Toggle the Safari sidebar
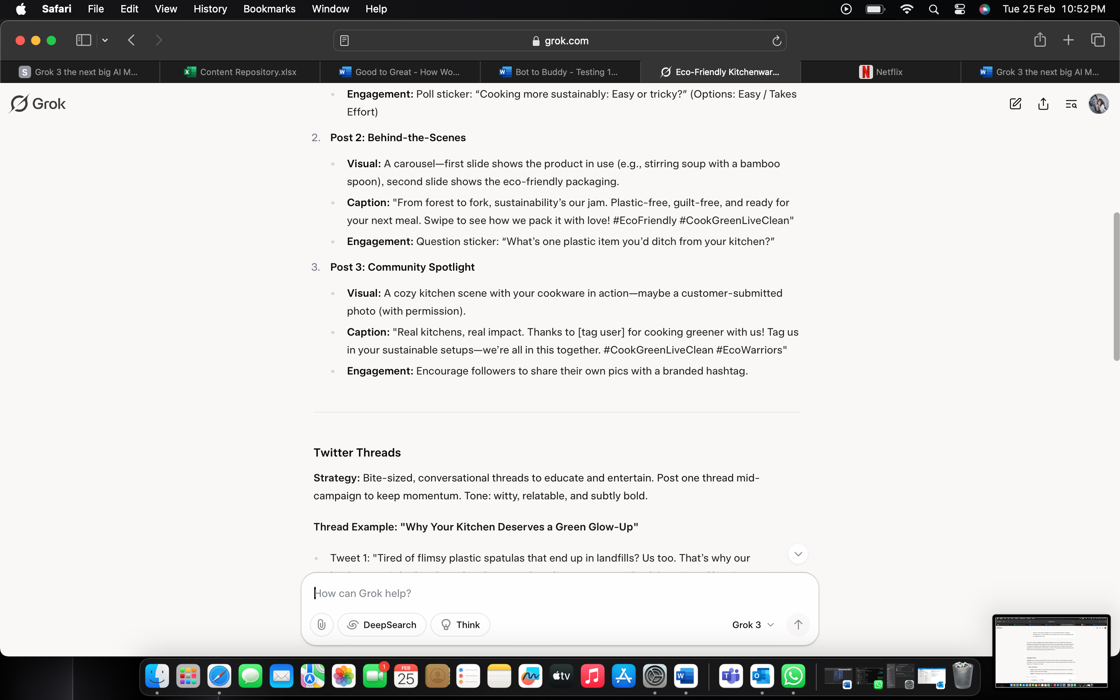 tap(83, 40)
